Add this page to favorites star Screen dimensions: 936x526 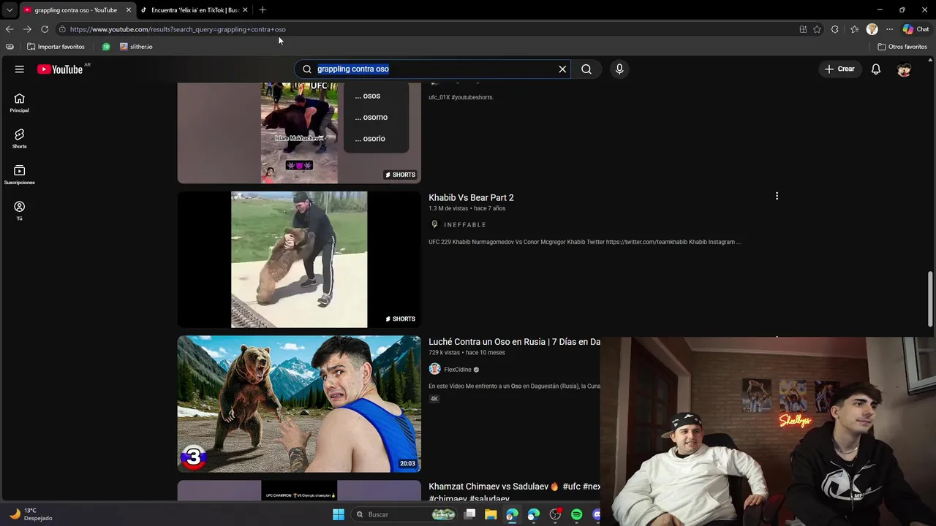pos(817,29)
